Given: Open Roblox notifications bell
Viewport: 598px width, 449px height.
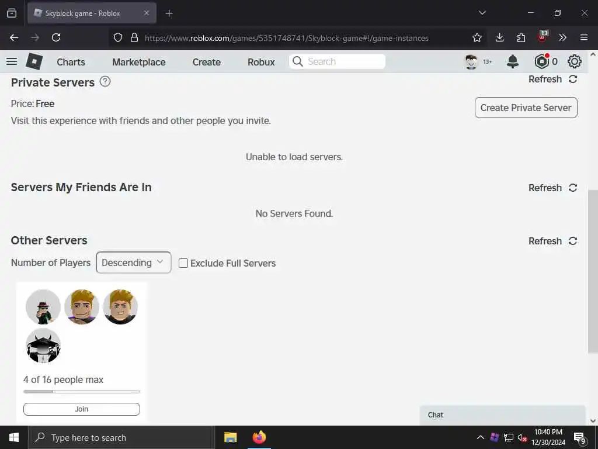Looking at the screenshot, I should [x=513, y=61].
